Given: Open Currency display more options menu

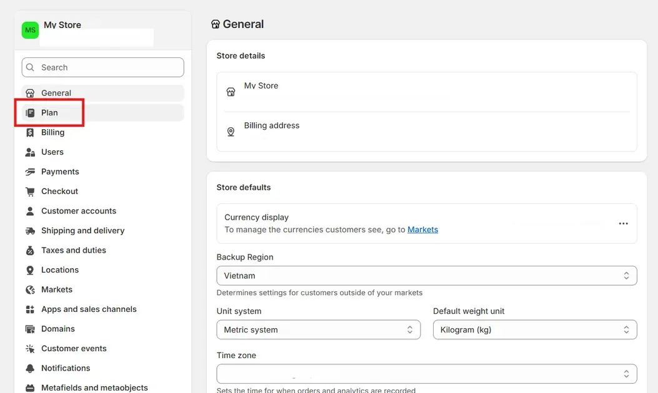Looking at the screenshot, I should (x=623, y=223).
